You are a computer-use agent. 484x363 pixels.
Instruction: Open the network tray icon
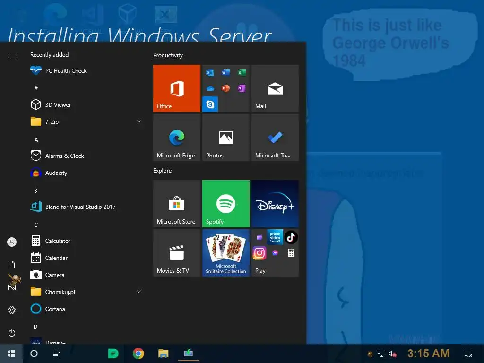[381, 354]
